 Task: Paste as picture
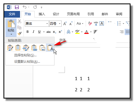tap(42, 48)
